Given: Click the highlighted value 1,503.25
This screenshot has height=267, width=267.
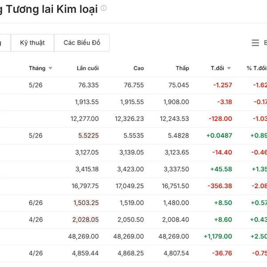Looking at the screenshot, I should (x=86, y=202).
